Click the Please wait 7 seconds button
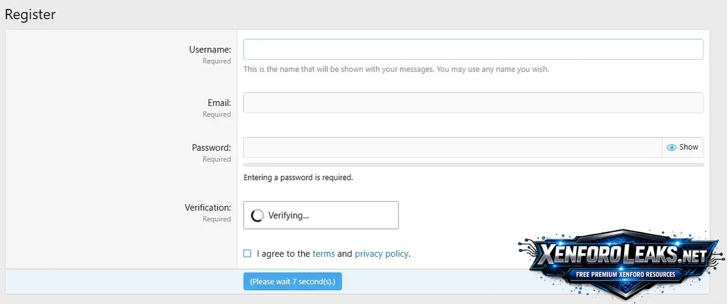The image size is (727, 304). [x=293, y=282]
